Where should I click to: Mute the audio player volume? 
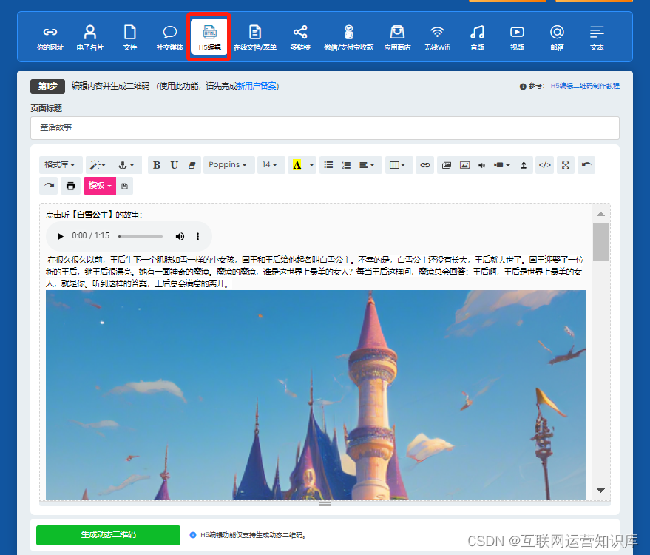[x=180, y=236]
